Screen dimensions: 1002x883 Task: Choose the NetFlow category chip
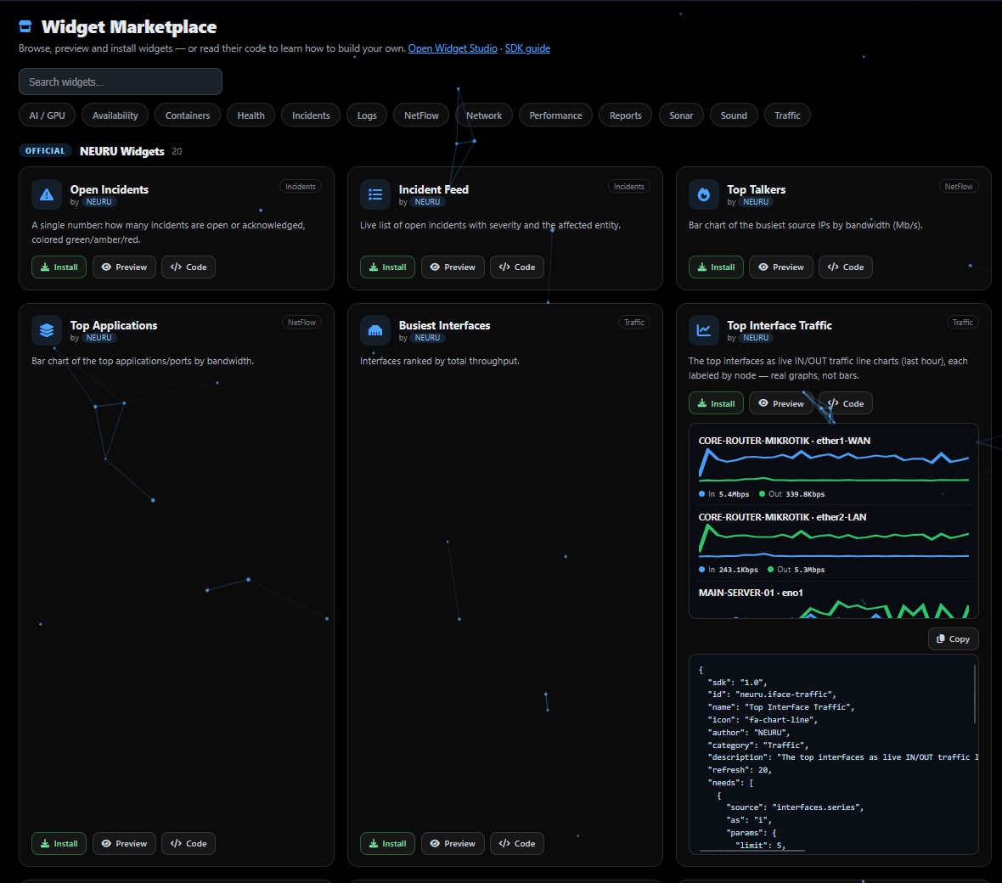coord(421,115)
